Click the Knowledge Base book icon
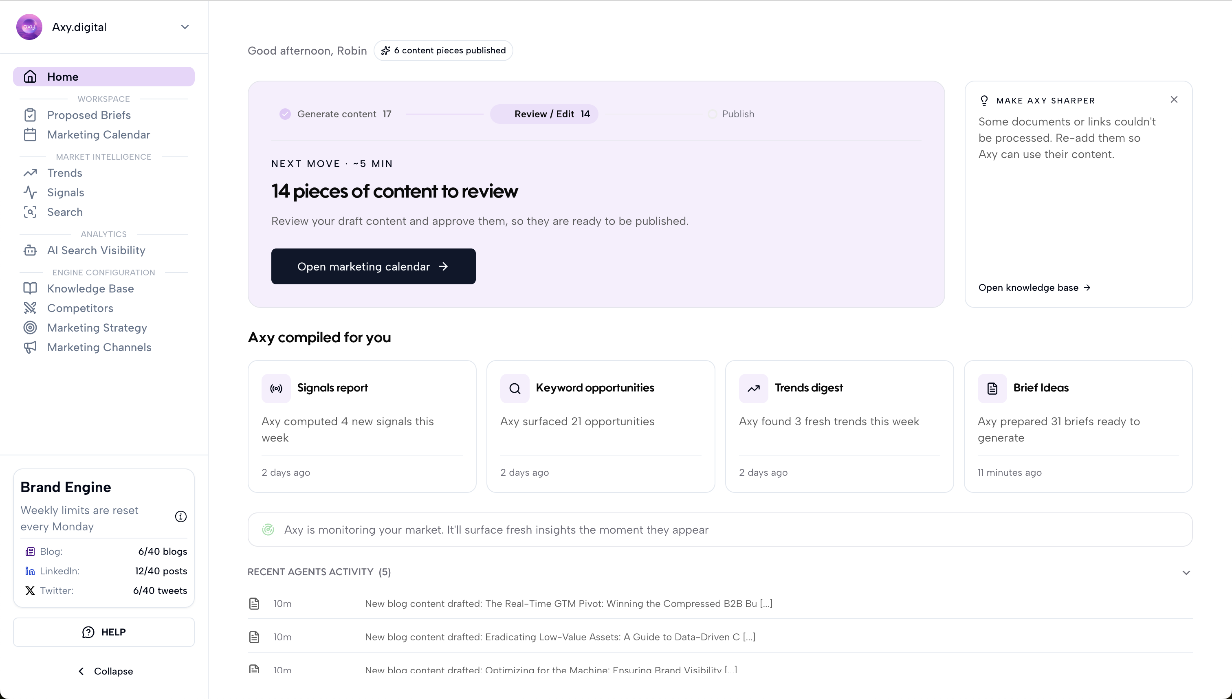1232x699 pixels. point(30,288)
